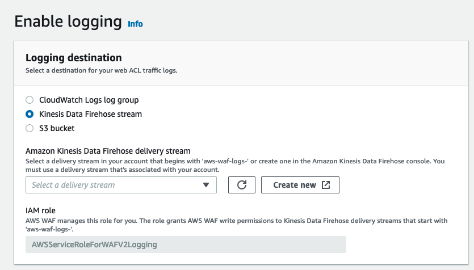The height and width of the screenshot is (270, 474).
Task: Click 'Amazon Kinesis Data Firehose delivery stream' label
Action: coord(108,151)
